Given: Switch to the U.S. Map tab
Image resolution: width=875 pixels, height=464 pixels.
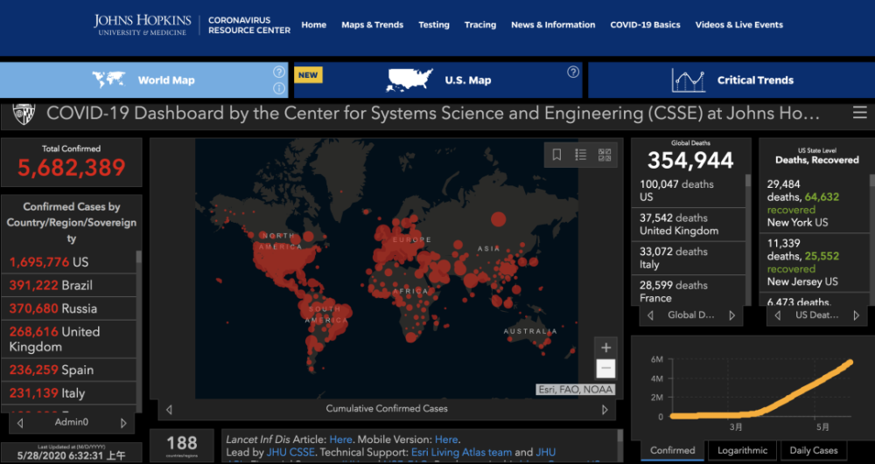Looking at the screenshot, I should (438, 80).
